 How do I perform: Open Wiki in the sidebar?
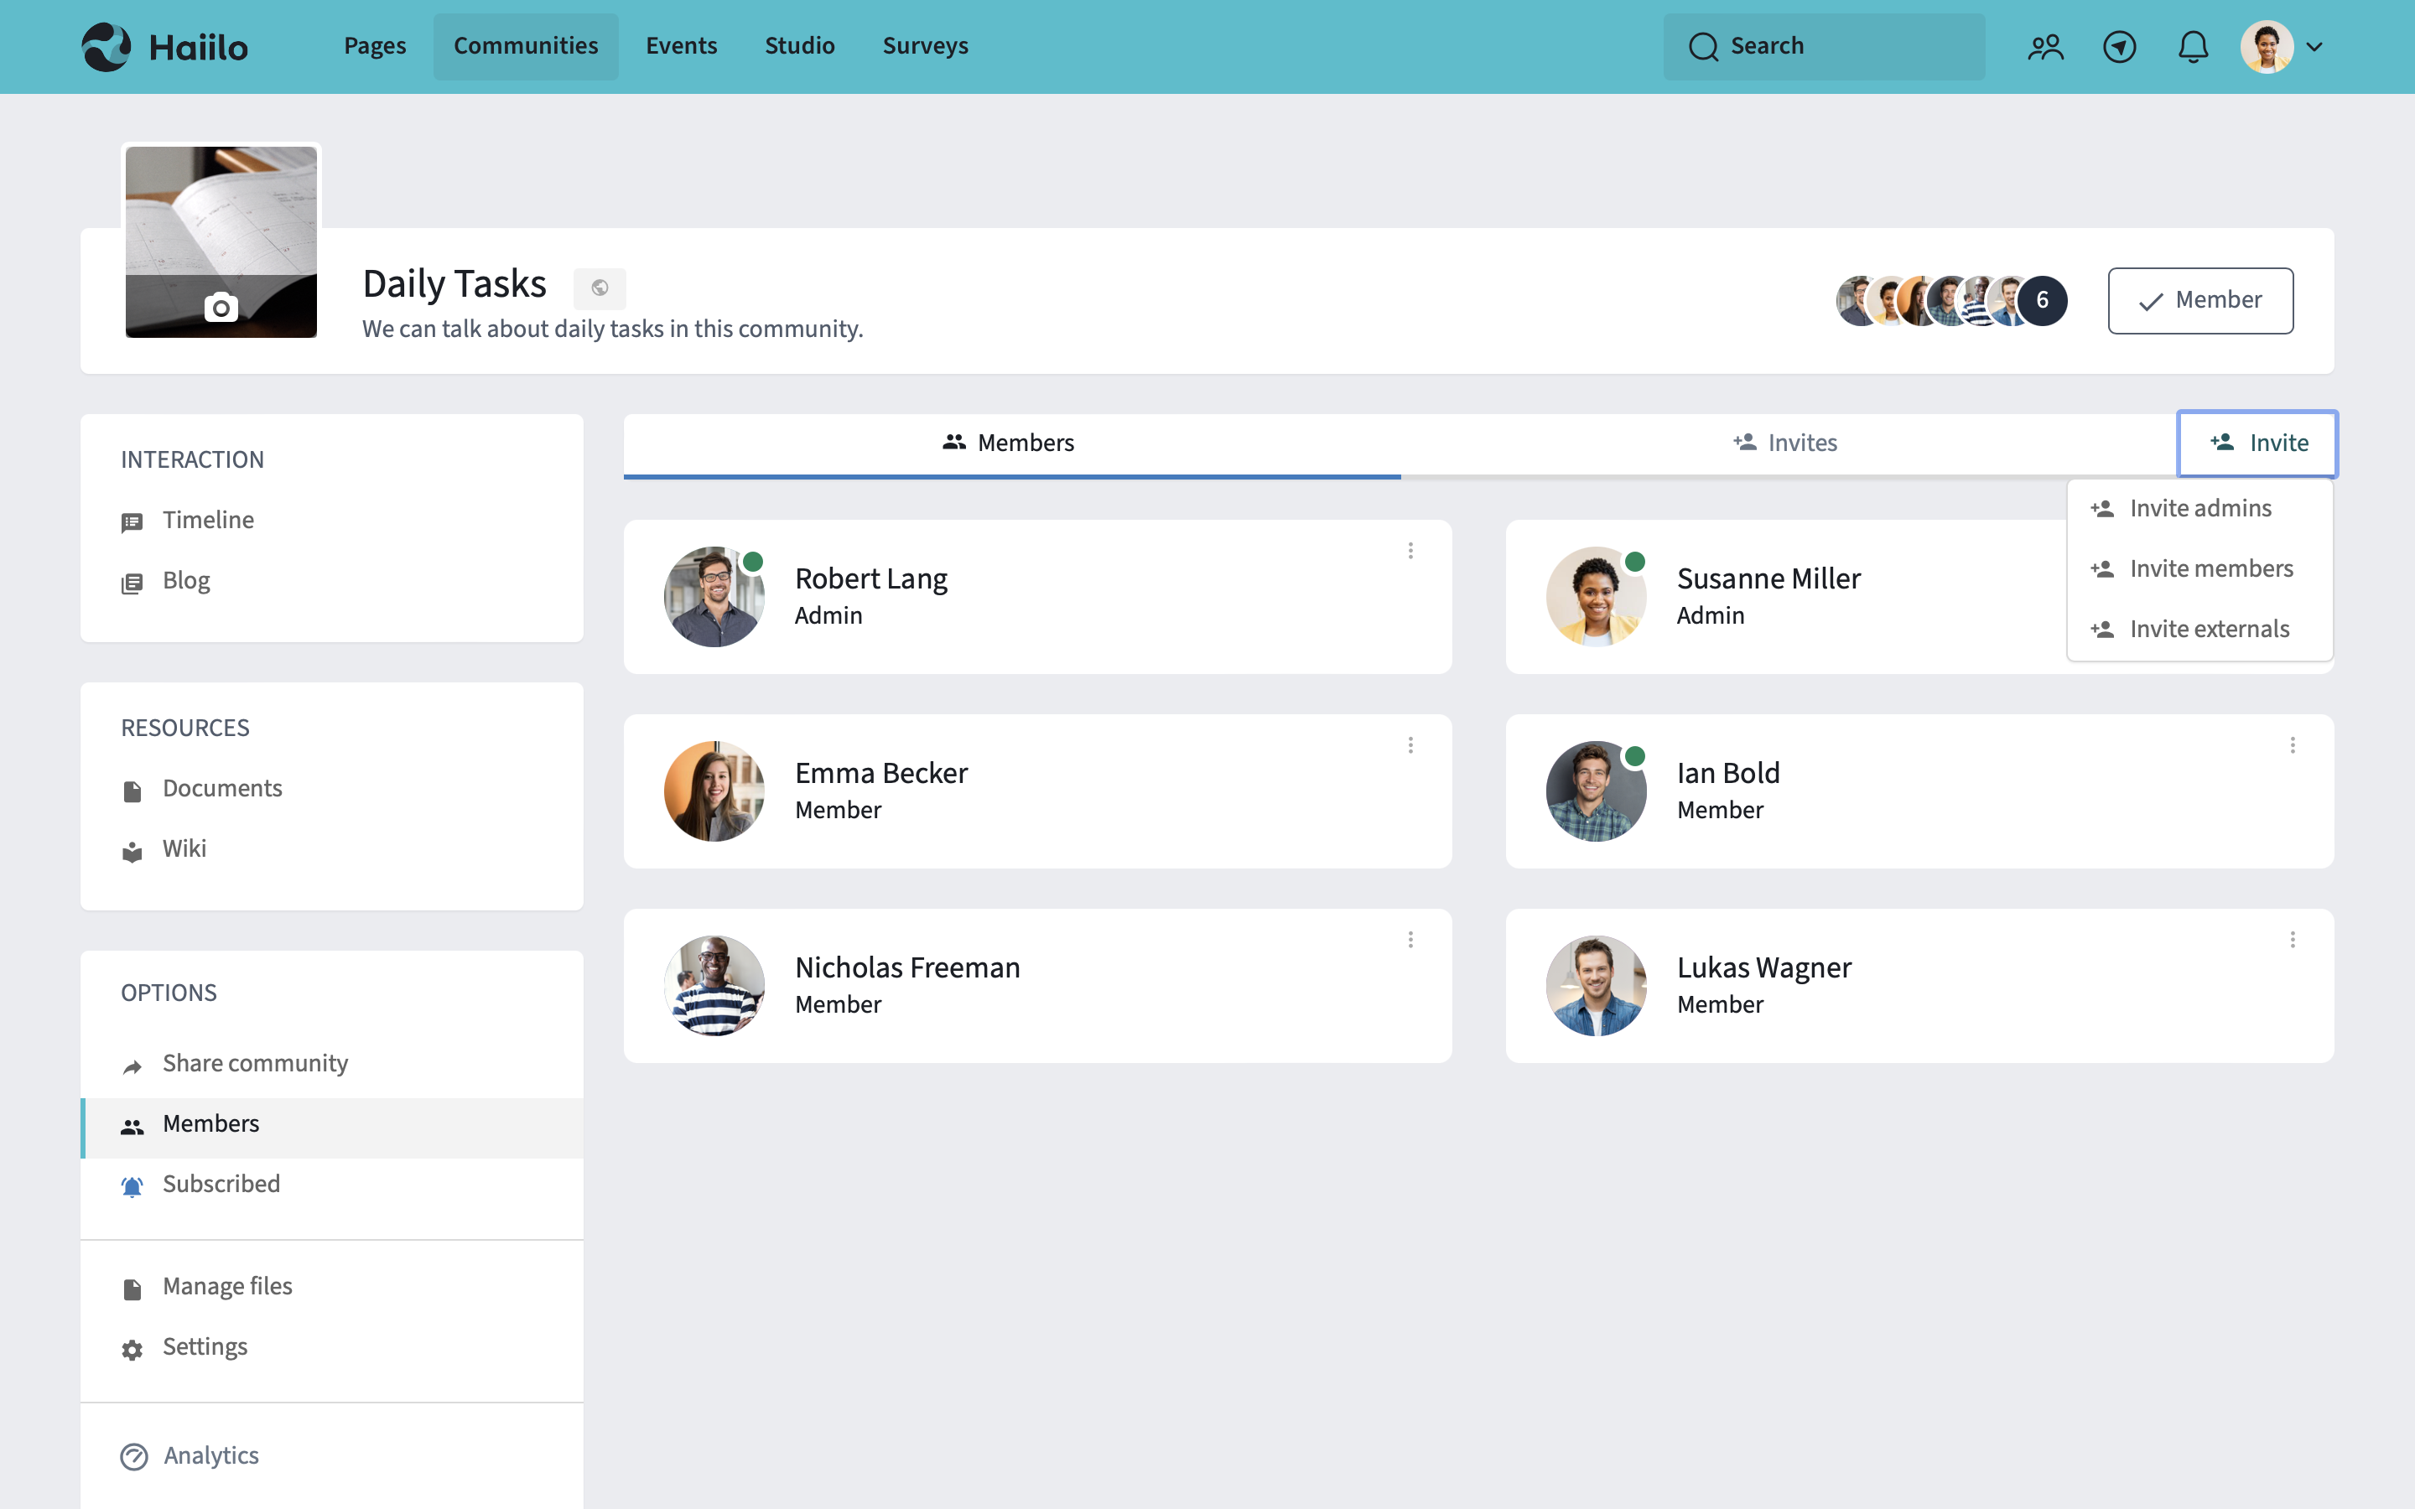click(x=331, y=849)
